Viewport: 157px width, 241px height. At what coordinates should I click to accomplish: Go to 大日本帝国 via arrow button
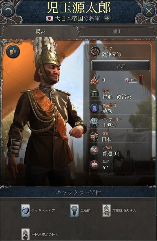107,18
